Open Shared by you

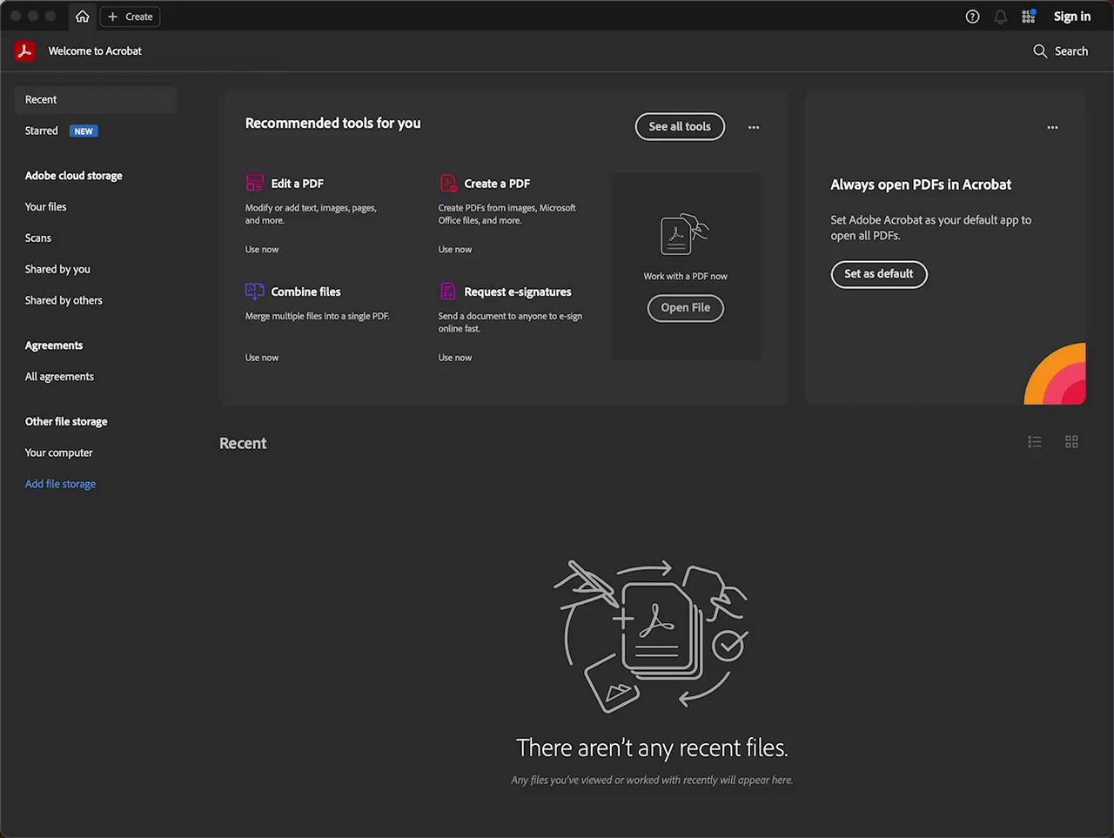[57, 270]
